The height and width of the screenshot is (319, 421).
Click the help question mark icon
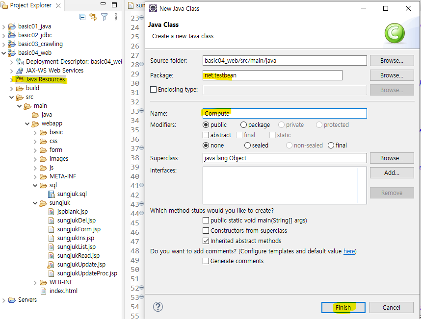158,307
